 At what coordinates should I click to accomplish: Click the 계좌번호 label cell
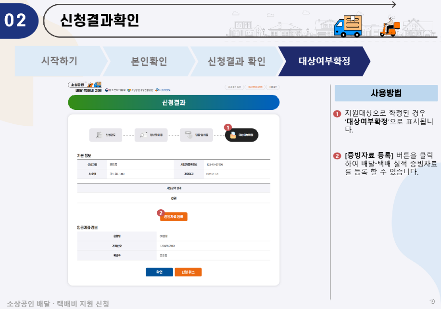click(117, 246)
